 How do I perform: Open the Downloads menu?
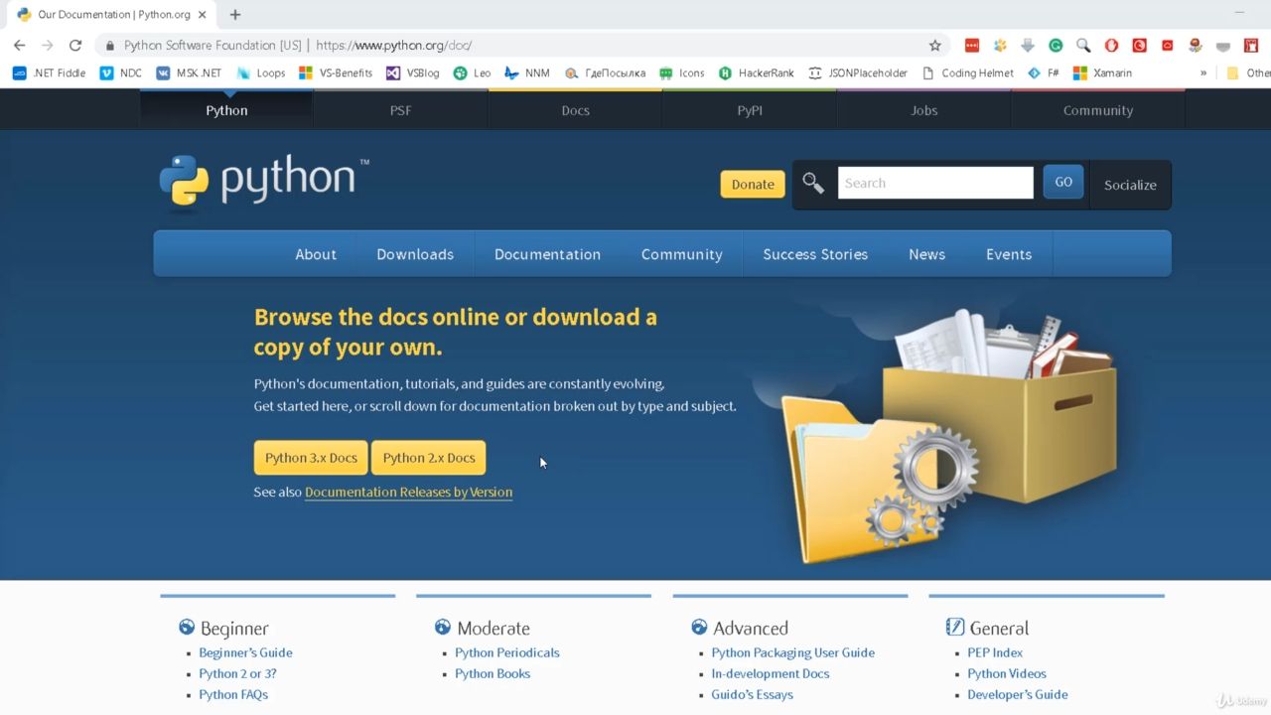[415, 254]
